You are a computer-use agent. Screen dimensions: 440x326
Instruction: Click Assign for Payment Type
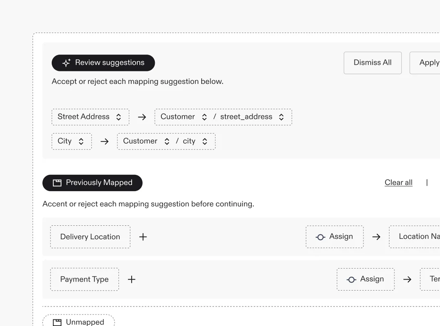(x=365, y=279)
